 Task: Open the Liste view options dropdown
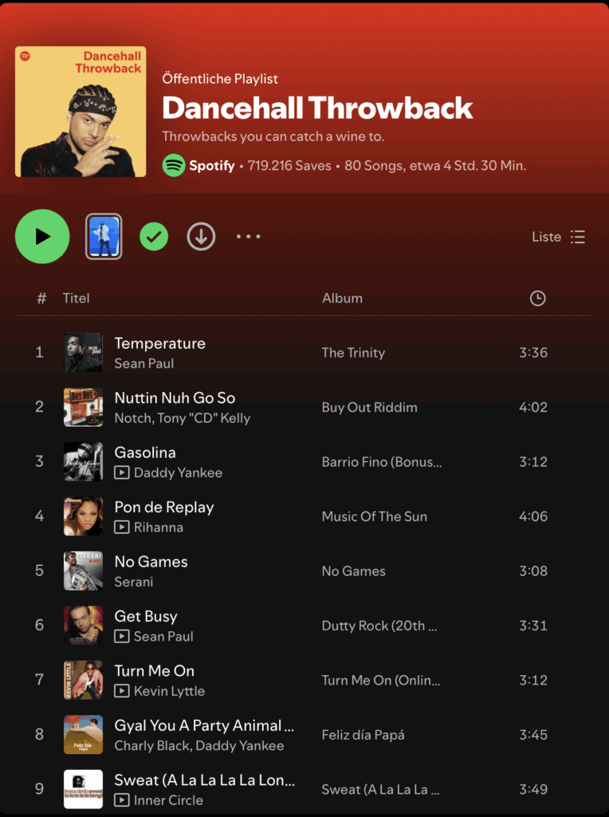coord(558,237)
